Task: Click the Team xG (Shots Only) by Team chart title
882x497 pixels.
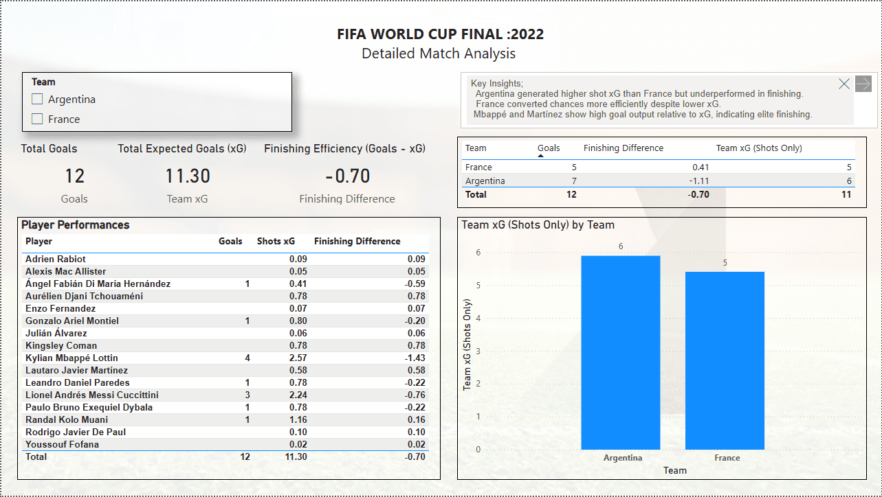Action: [538, 225]
